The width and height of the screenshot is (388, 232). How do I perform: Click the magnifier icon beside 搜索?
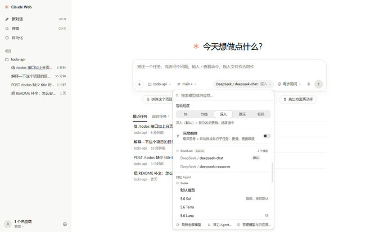[7, 29]
